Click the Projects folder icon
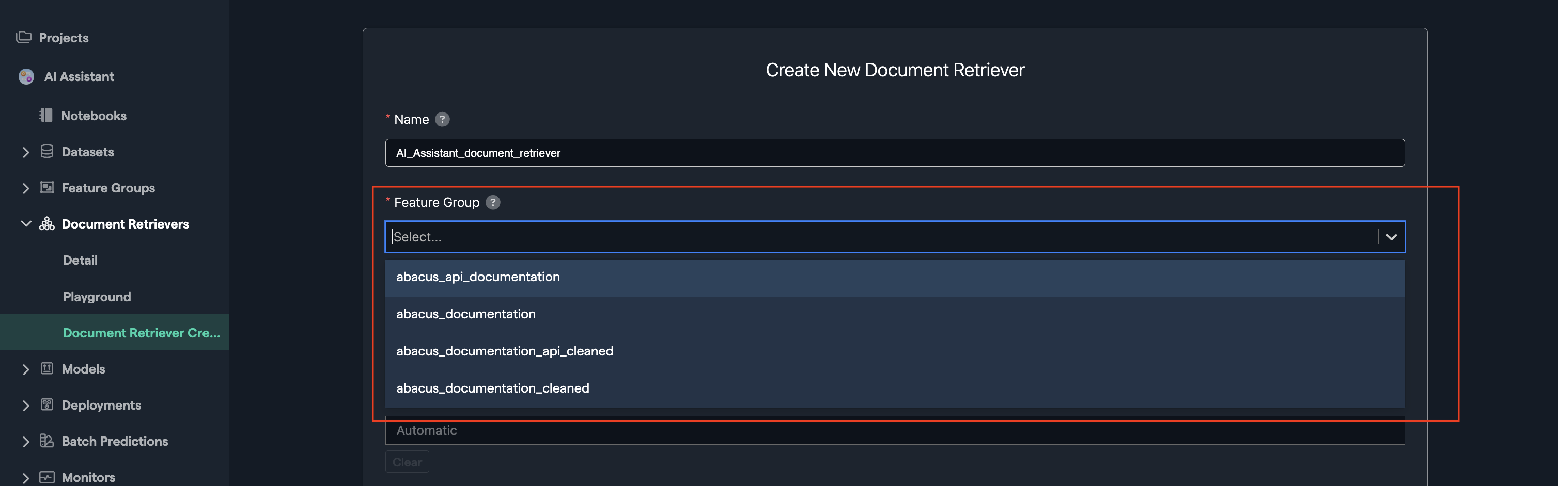Screen dimensions: 1558x486 pos(24,38)
